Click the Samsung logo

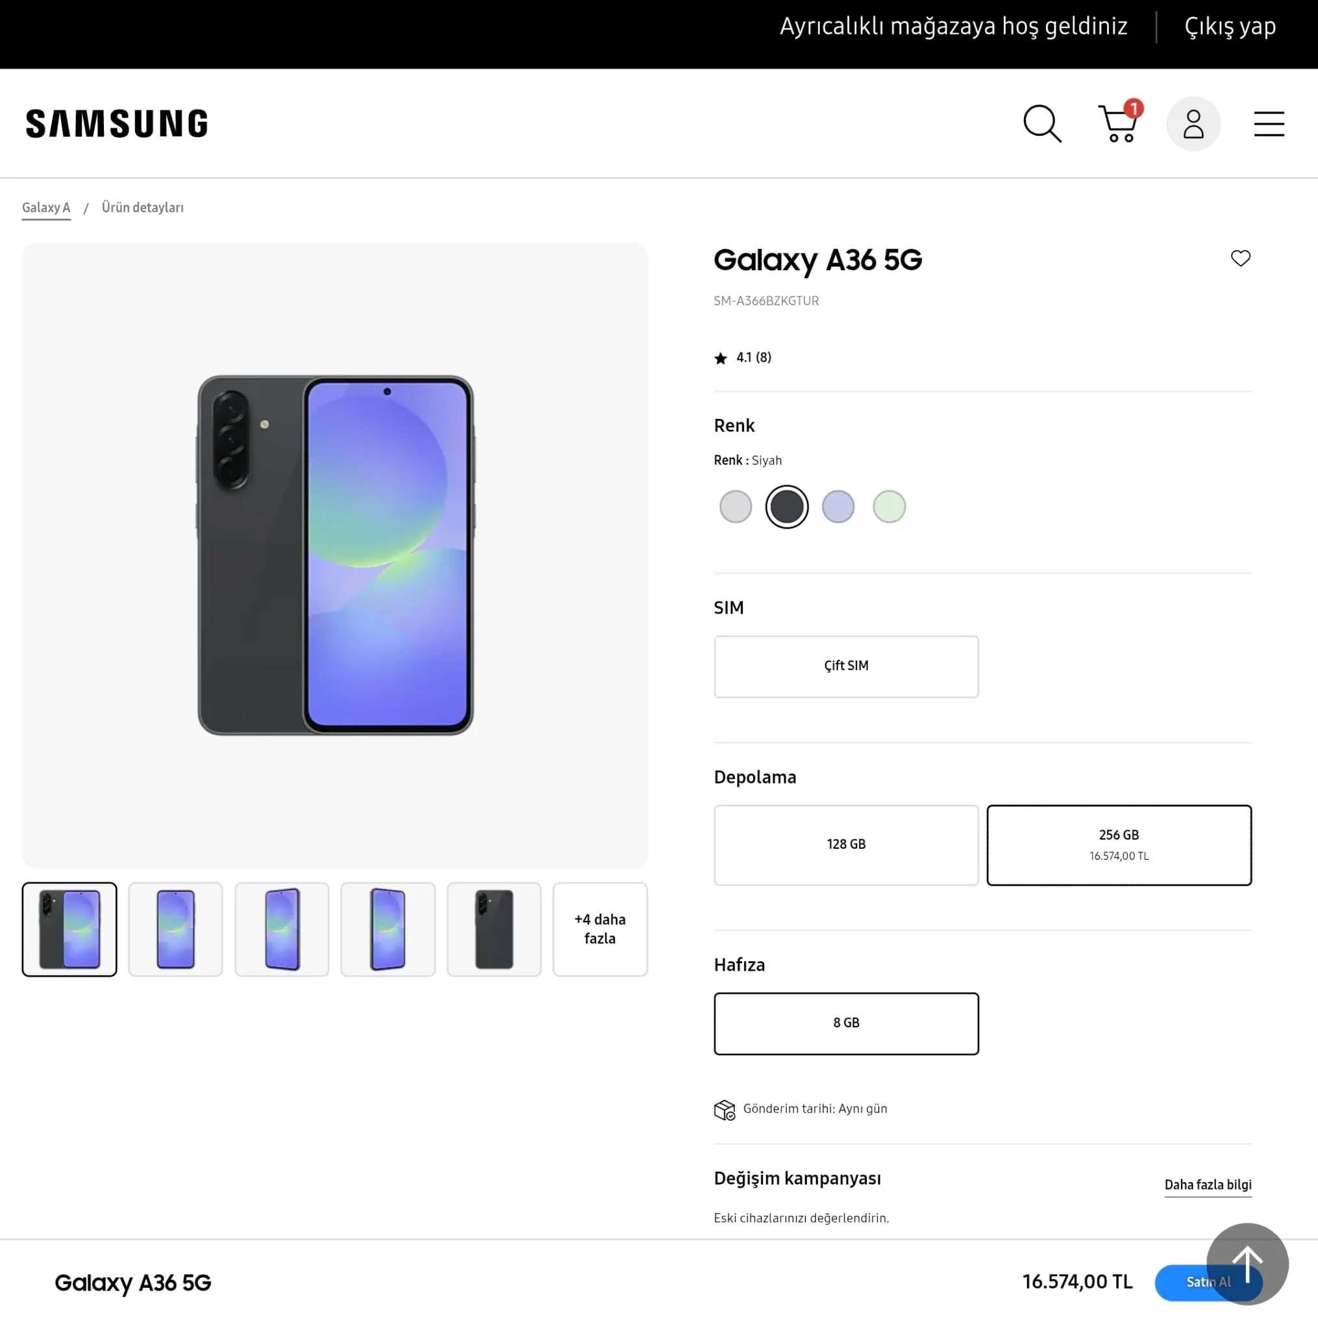coord(117,124)
